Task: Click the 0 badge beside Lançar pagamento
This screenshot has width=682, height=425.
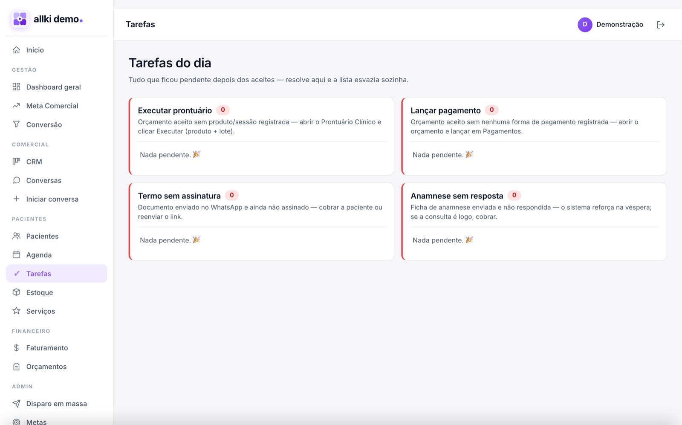Action: [x=492, y=110]
